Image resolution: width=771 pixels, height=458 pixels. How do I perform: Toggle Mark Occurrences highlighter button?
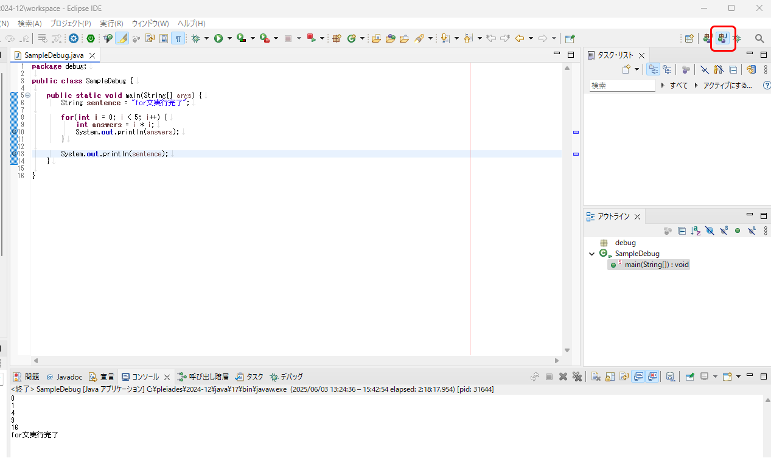click(122, 38)
